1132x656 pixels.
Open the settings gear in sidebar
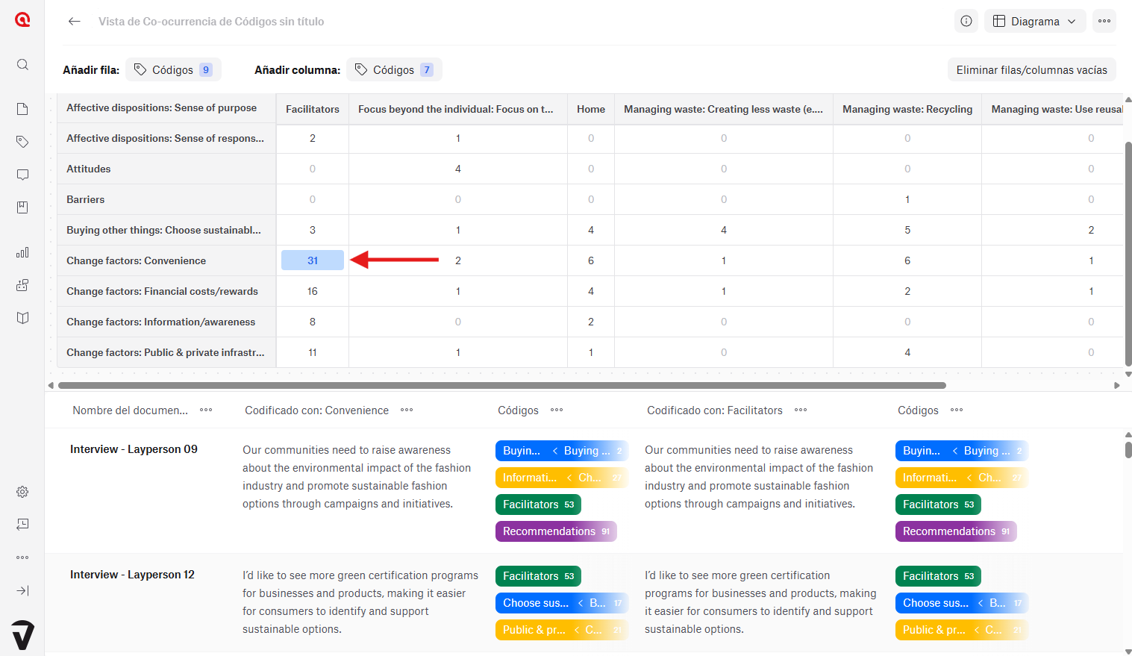[x=22, y=492]
